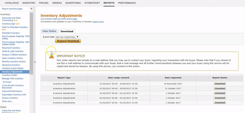Click 'Let us know what you think' link

click(58, 19)
